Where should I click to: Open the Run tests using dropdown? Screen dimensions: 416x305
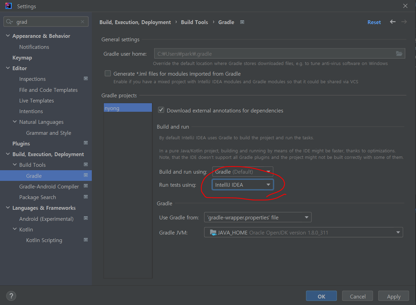tap(243, 185)
